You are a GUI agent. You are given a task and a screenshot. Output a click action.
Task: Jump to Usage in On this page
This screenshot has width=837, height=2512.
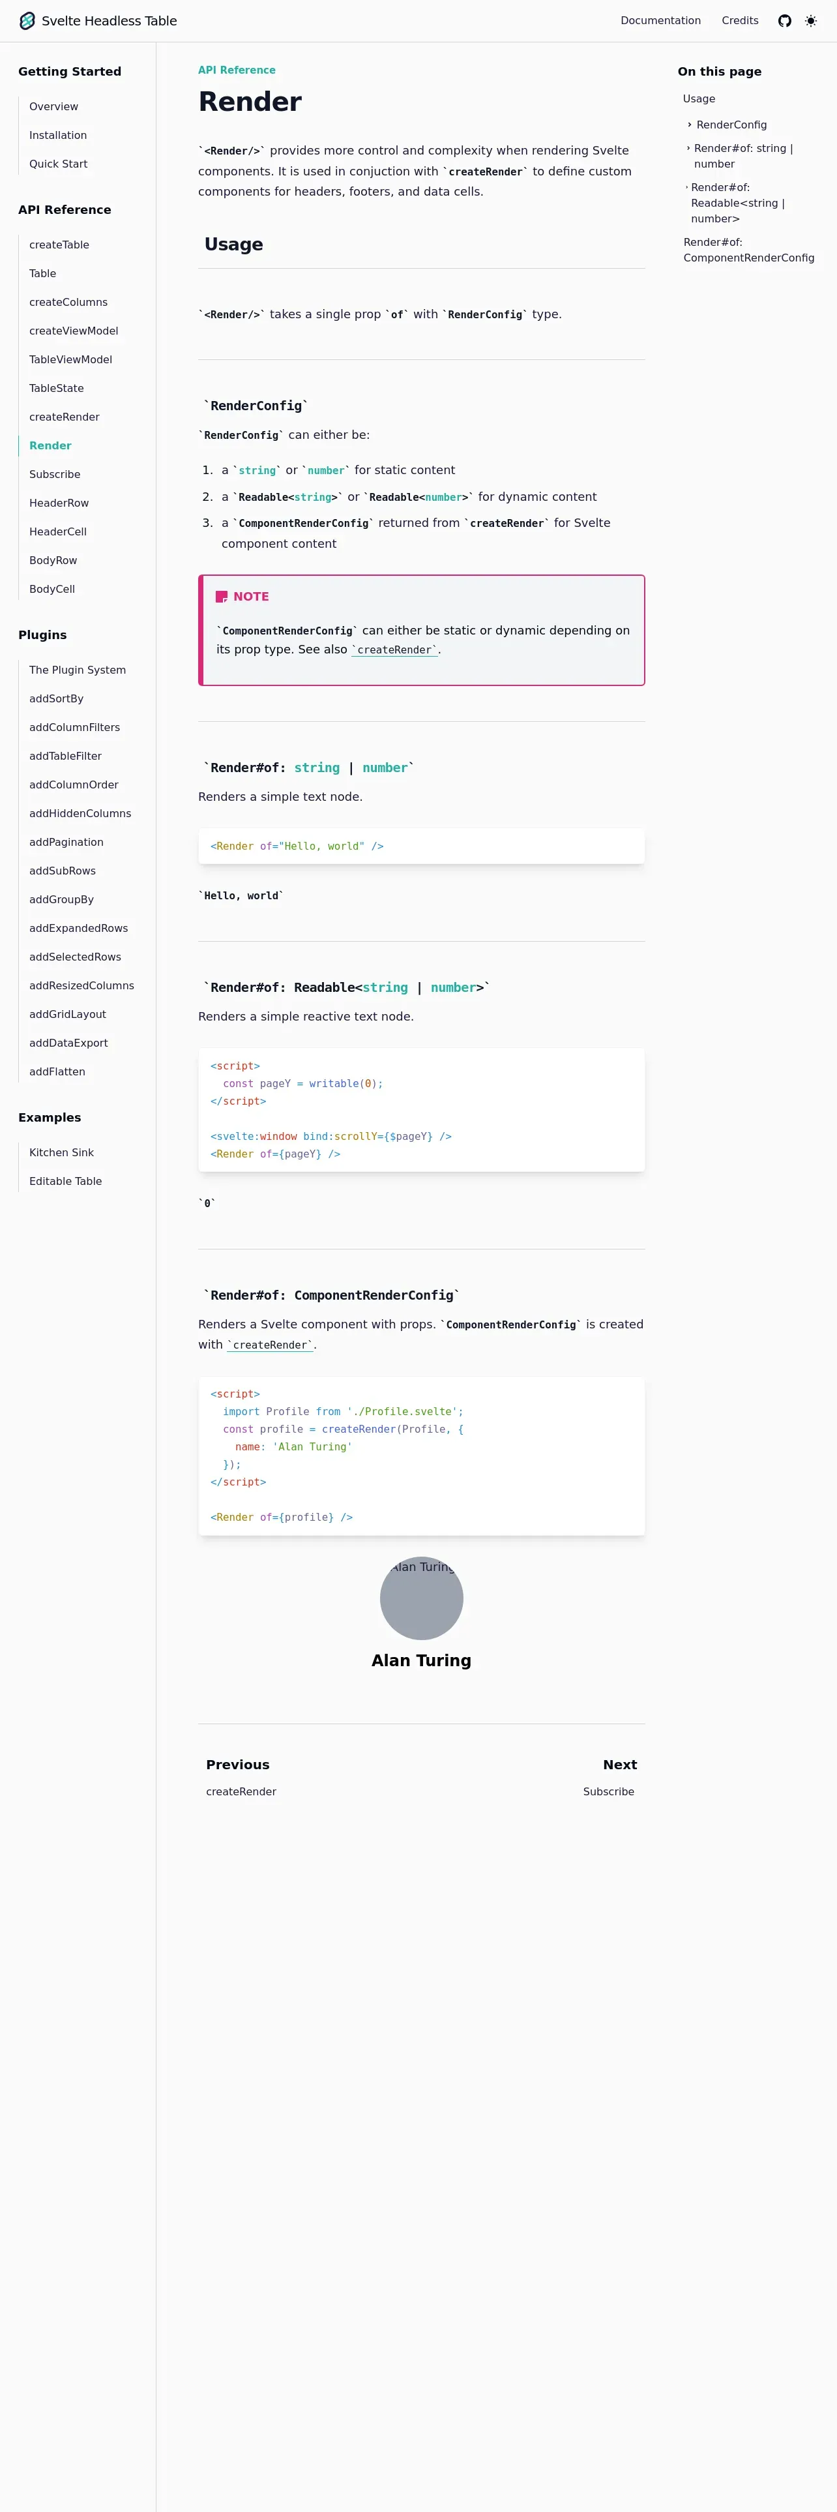pos(699,98)
